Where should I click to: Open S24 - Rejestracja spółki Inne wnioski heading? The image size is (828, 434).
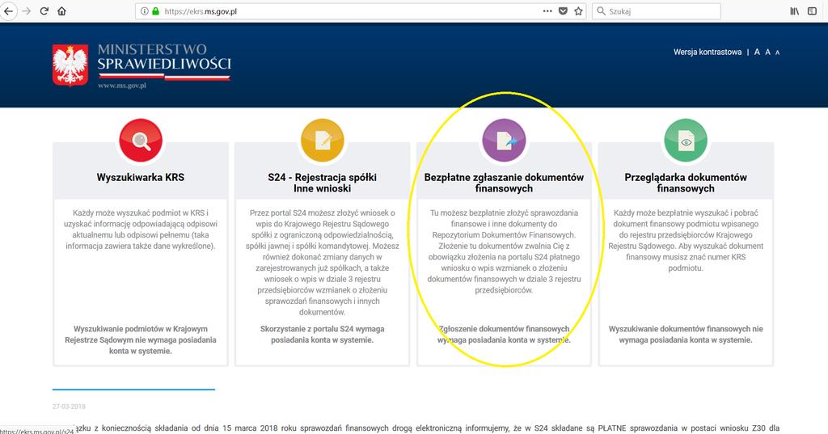(322, 183)
